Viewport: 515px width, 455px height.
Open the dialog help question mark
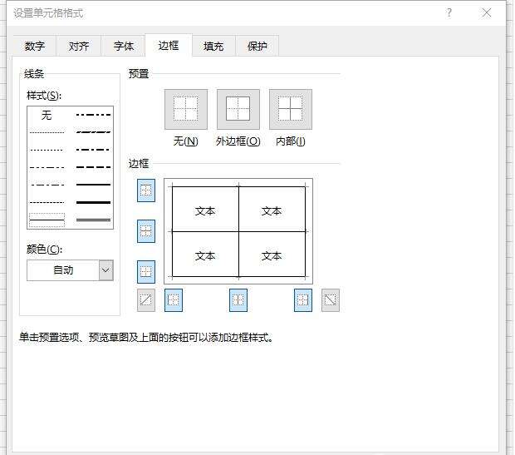pyautogui.click(x=449, y=13)
